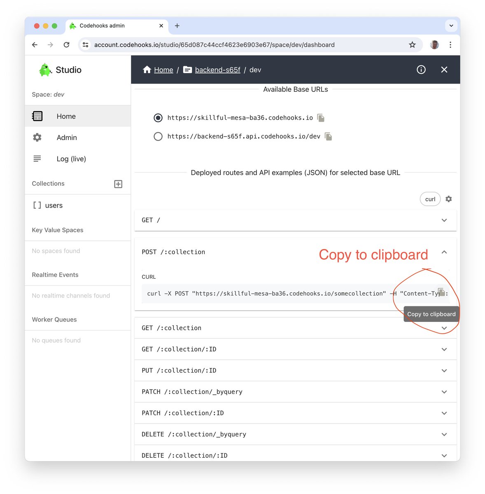Click the 'No realtime channels found' text
485x494 pixels.
pos(71,296)
